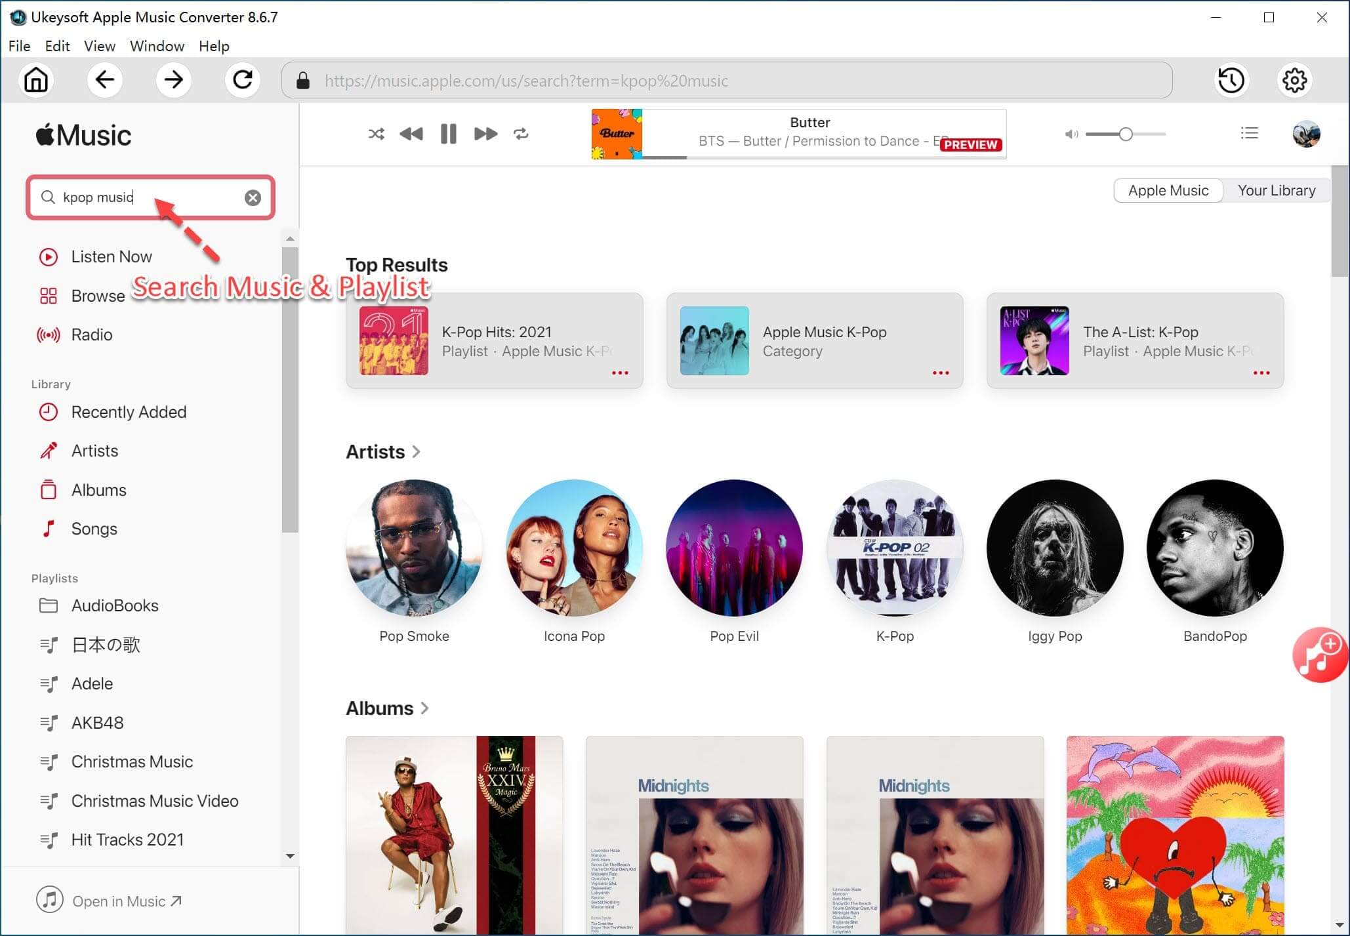Click the shuffle playback icon
1350x936 pixels.
[x=375, y=132]
